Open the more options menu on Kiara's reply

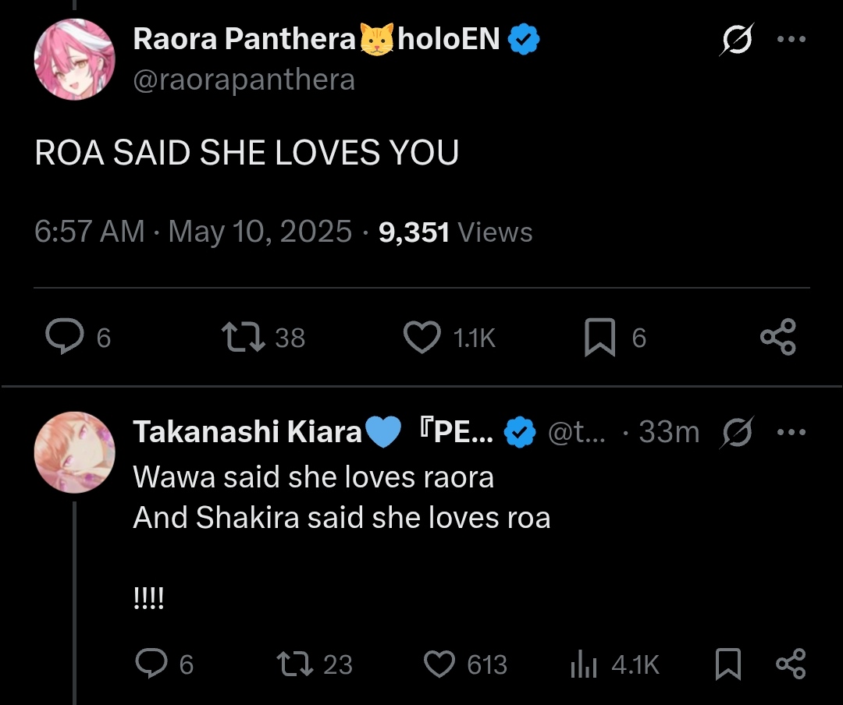(x=791, y=432)
